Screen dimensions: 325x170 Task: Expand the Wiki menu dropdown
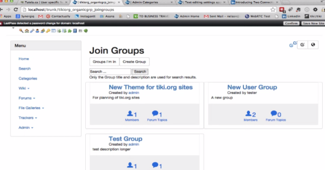pos(24,88)
